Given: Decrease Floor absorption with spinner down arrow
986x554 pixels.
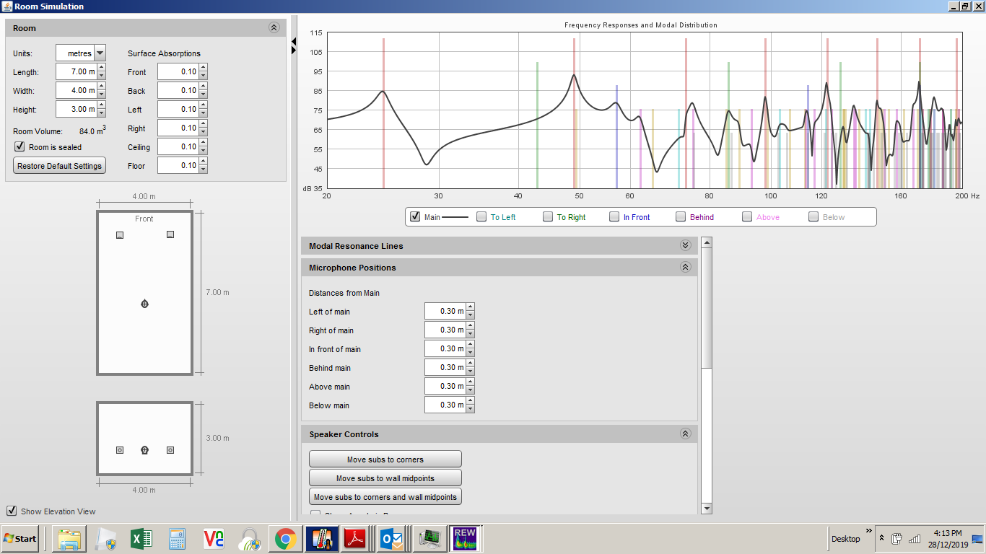Looking at the screenshot, I should pyautogui.click(x=203, y=170).
